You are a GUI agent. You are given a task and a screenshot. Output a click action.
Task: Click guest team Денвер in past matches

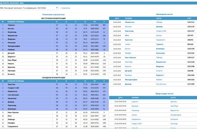[160, 27]
